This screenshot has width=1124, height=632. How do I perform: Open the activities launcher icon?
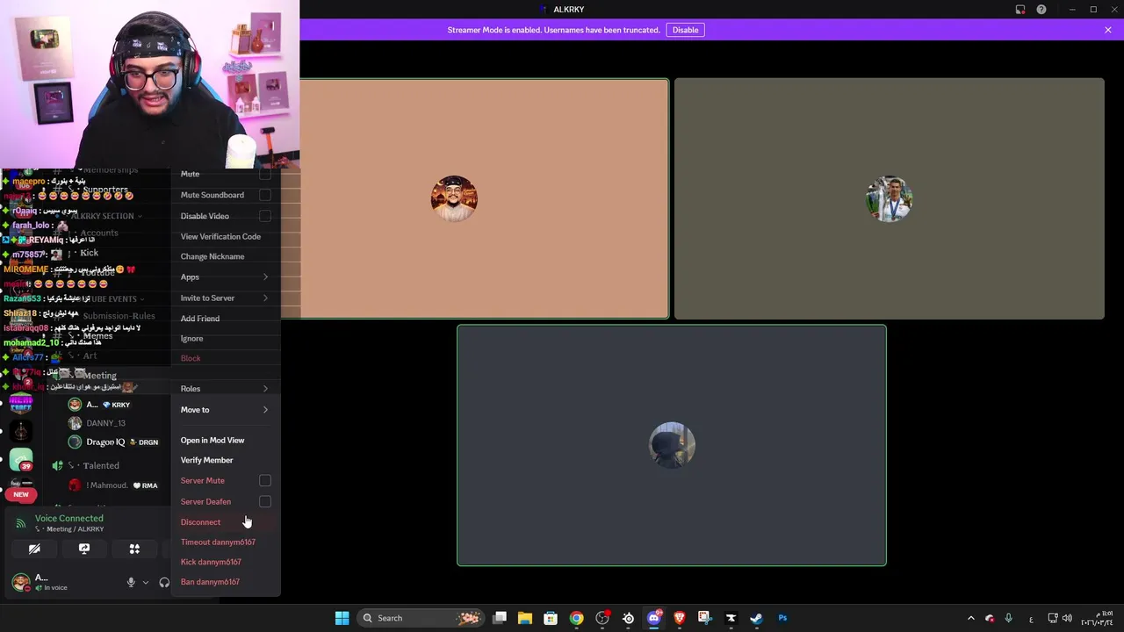(x=134, y=549)
